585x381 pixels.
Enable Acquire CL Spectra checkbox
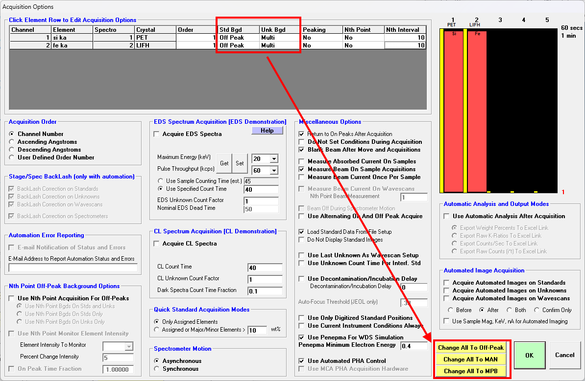pos(157,244)
